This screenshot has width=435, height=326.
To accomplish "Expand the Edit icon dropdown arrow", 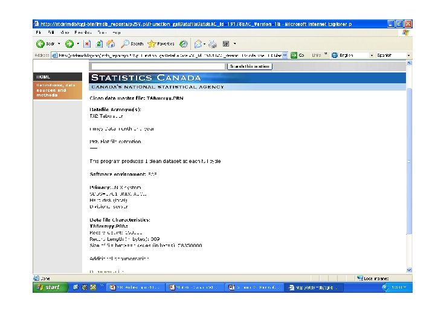I will pos(234,44).
